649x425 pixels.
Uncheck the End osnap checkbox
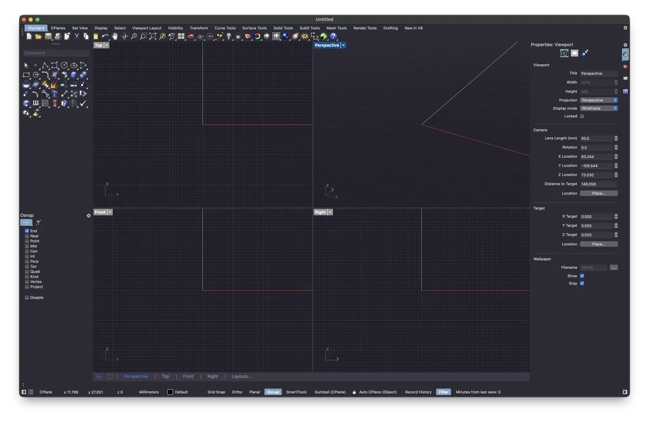[x=27, y=231]
